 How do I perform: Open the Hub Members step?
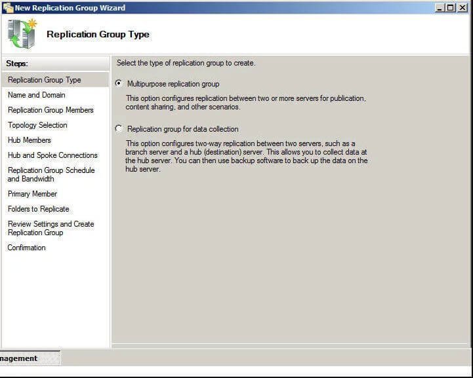[x=29, y=140]
